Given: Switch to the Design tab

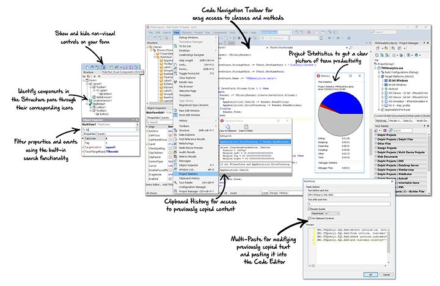Looking at the screenshot, I should pyautogui.click(x=274, y=193).
